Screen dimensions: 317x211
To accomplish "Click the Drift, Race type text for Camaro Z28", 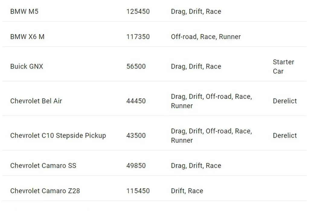I will pos(187,191).
